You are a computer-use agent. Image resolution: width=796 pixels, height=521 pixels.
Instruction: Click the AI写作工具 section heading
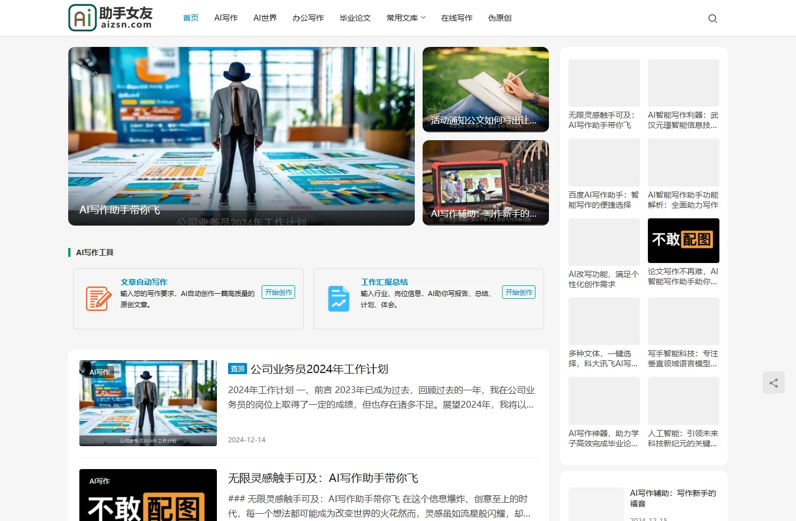[94, 252]
